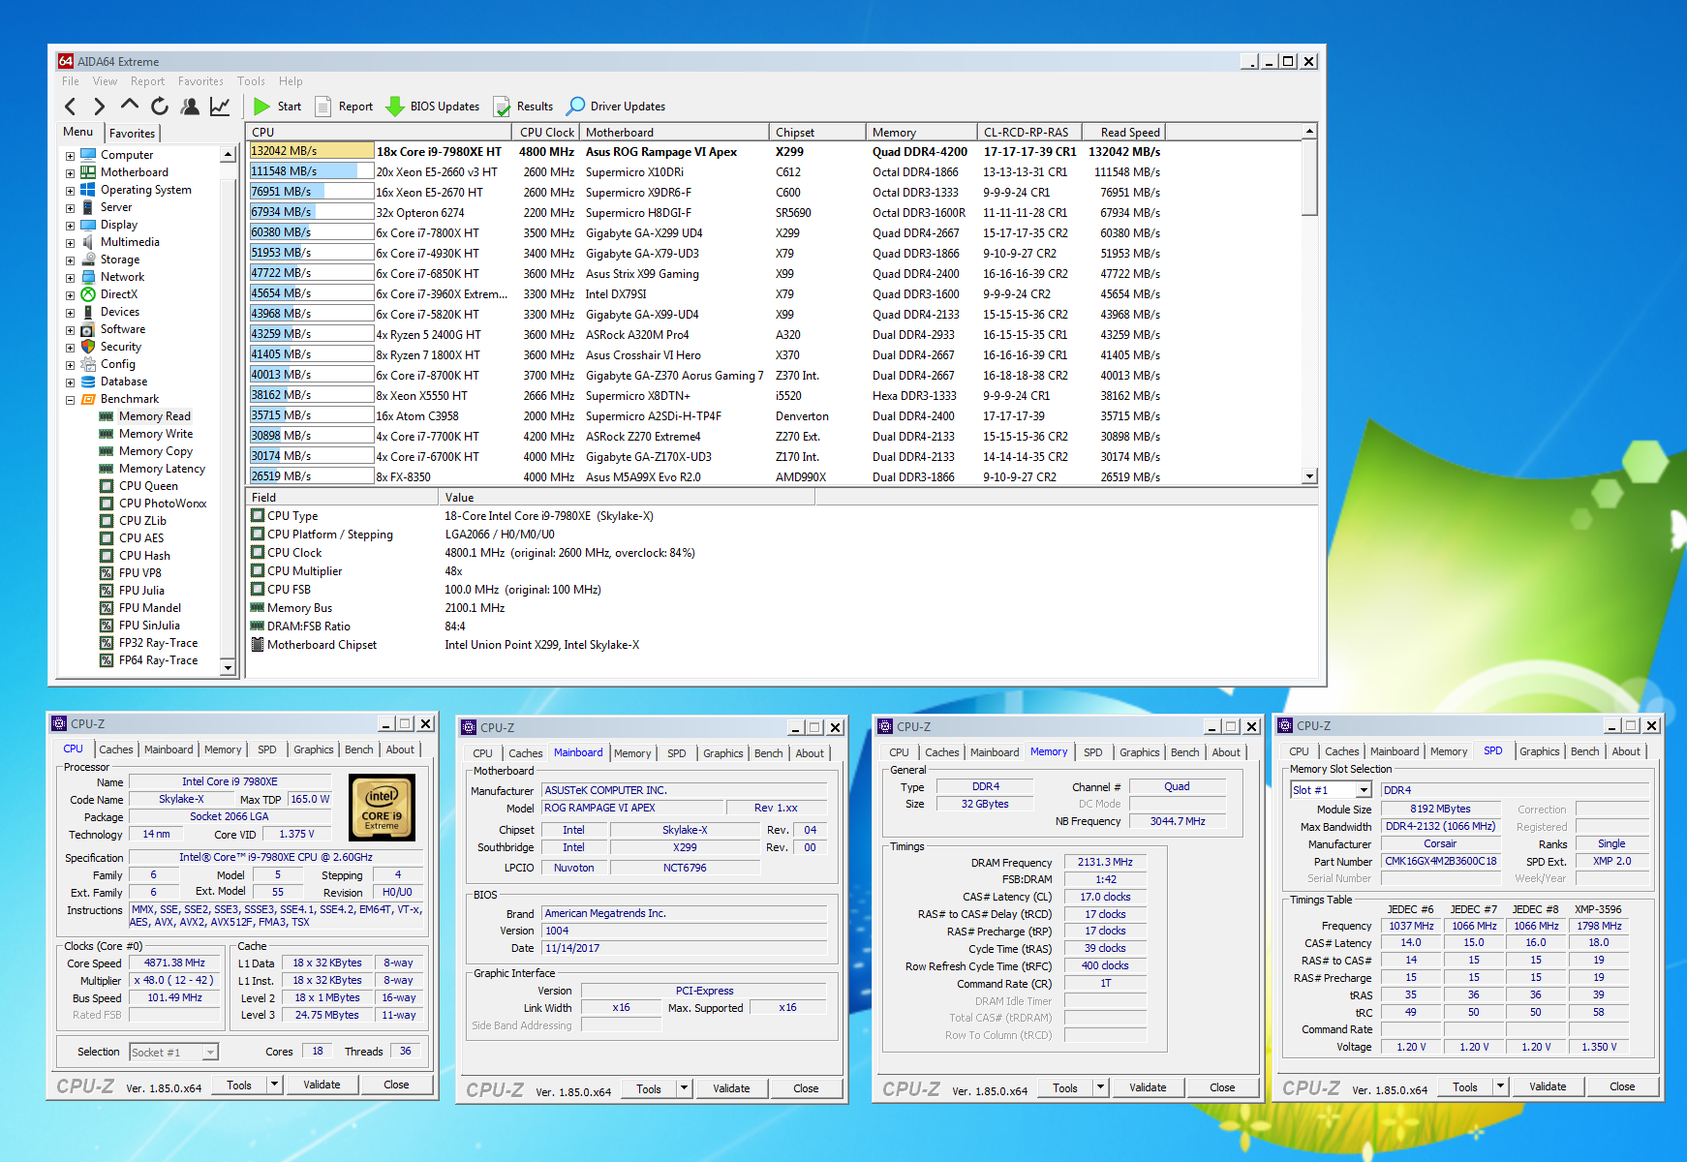Screen dimensions: 1687x1162
Task: Expand the Display tree node
Action: (x=70, y=226)
